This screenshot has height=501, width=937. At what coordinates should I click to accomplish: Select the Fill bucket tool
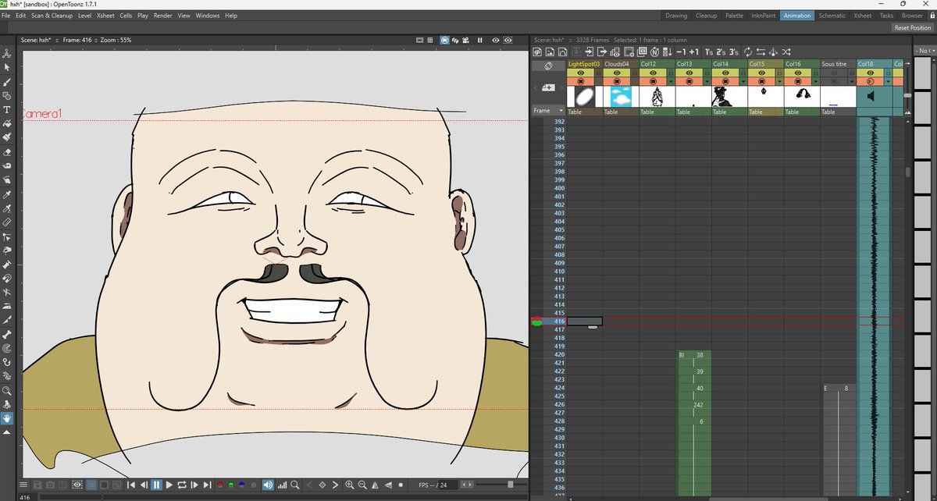(7, 124)
